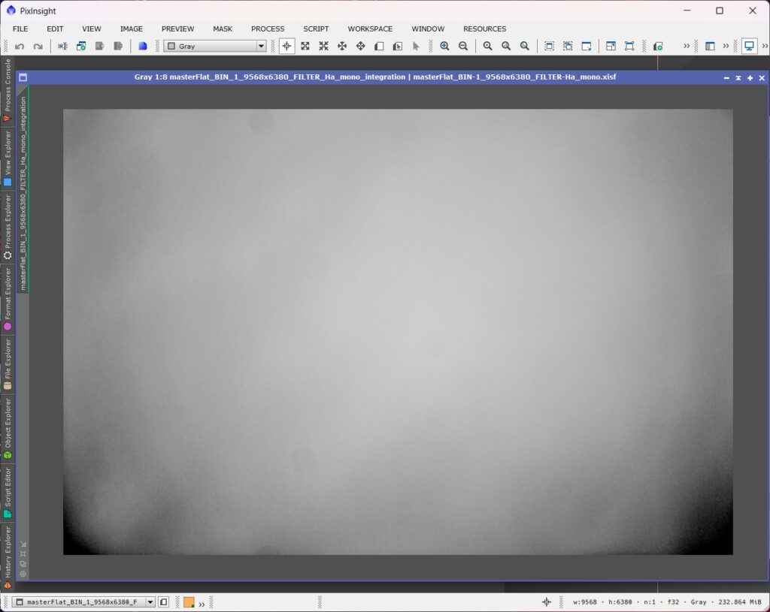Screen dimensions: 770x612
Task: Click the frame corners fit window icon
Action: pyautogui.click(x=629, y=46)
